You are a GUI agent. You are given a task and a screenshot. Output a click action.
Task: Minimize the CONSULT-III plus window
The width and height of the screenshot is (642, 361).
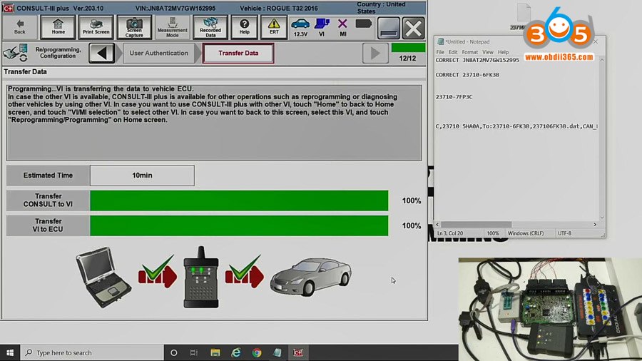point(388,29)
